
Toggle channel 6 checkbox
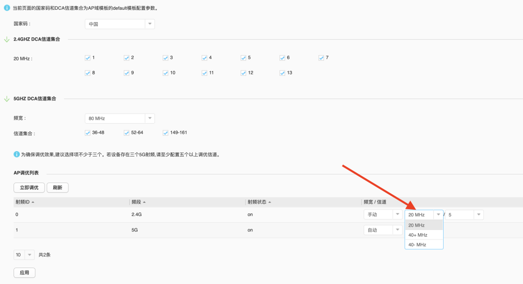click(x=282, y=58)
